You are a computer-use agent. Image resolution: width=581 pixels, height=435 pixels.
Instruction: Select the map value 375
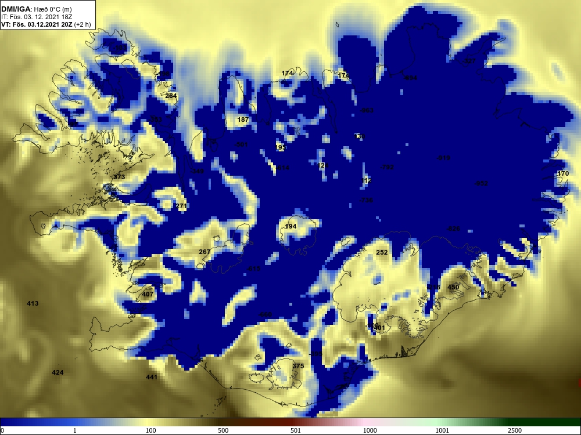click(x=298, y=366)
